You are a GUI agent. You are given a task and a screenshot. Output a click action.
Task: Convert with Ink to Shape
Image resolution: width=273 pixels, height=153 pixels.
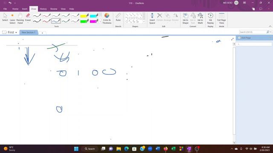[185, 18]
